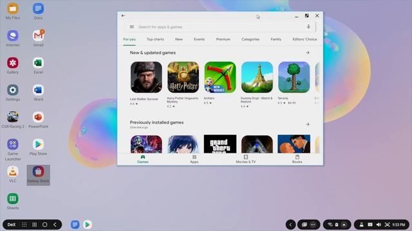Viewport: 412px width, 231px height.
Task: Launch VLC media player icon
Action: pyautogui.click(x=13, y=174)
